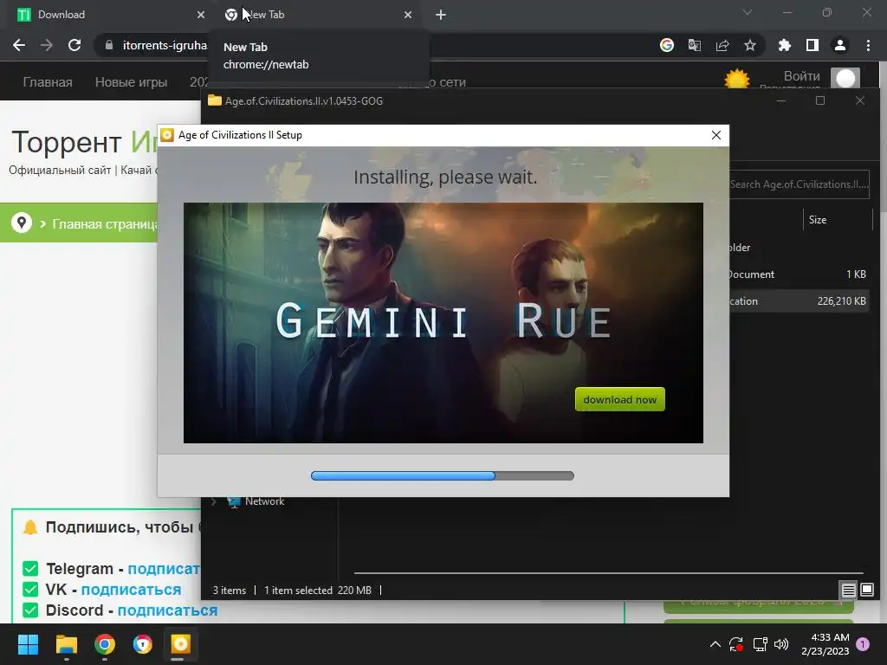The height and width of the screenshot is (665, 887).
Task: Close the New Tab tab
Action: [x=408, y=15]
